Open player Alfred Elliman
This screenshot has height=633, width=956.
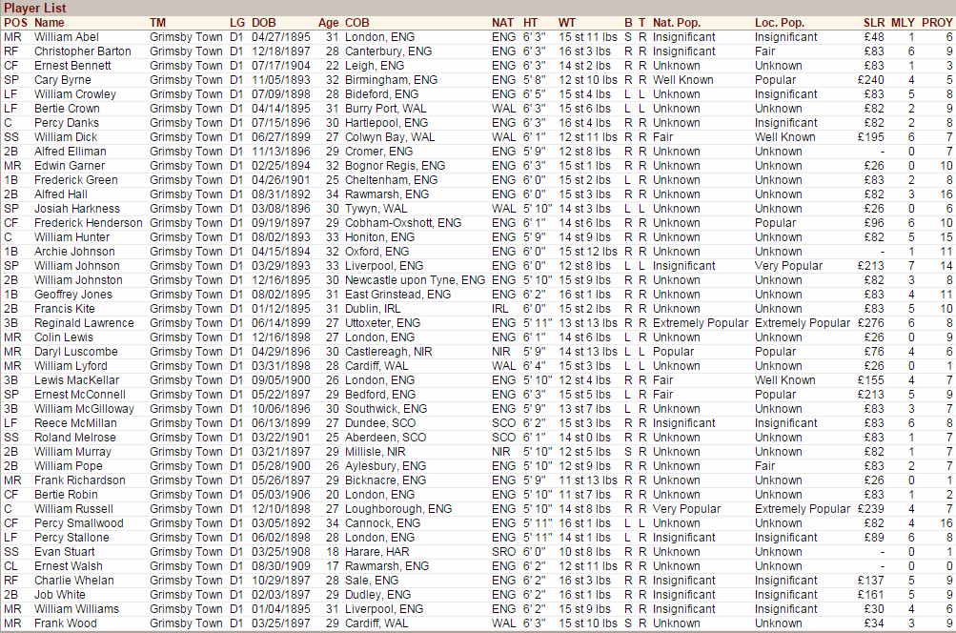pyautogui.click(x=71, y=152)
